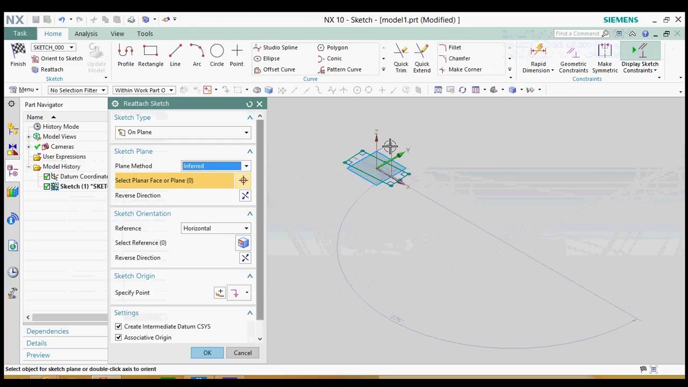Viewport: 688px width, 387px height.
Task: Choose the Offset Curve tool
Action: point(274,69)
